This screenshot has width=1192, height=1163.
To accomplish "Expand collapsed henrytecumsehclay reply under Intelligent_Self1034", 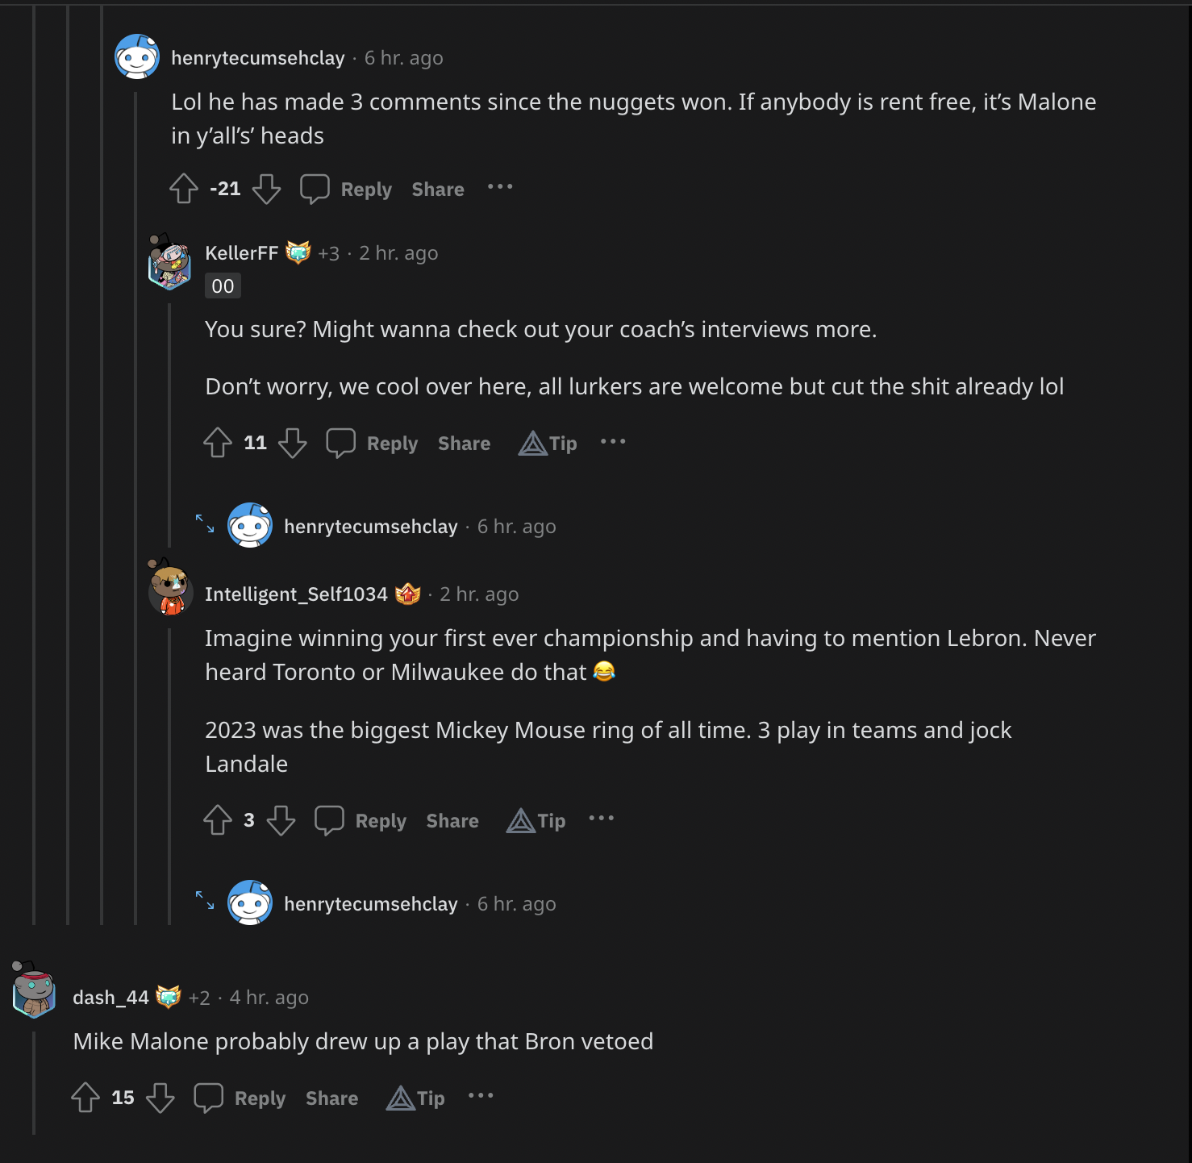I will [206, 901].
